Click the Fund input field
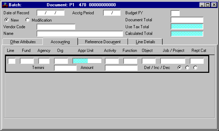219x131 pixels. coord(27,61)
